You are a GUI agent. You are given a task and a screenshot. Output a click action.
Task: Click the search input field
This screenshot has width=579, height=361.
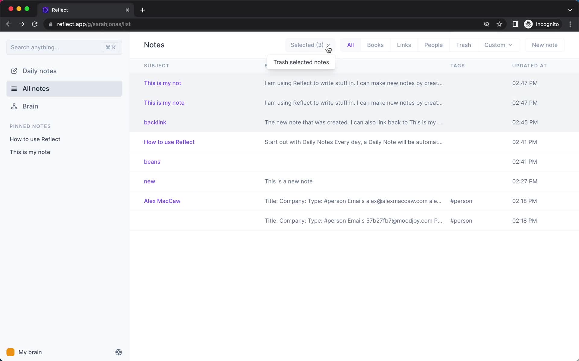coord(64,47)
